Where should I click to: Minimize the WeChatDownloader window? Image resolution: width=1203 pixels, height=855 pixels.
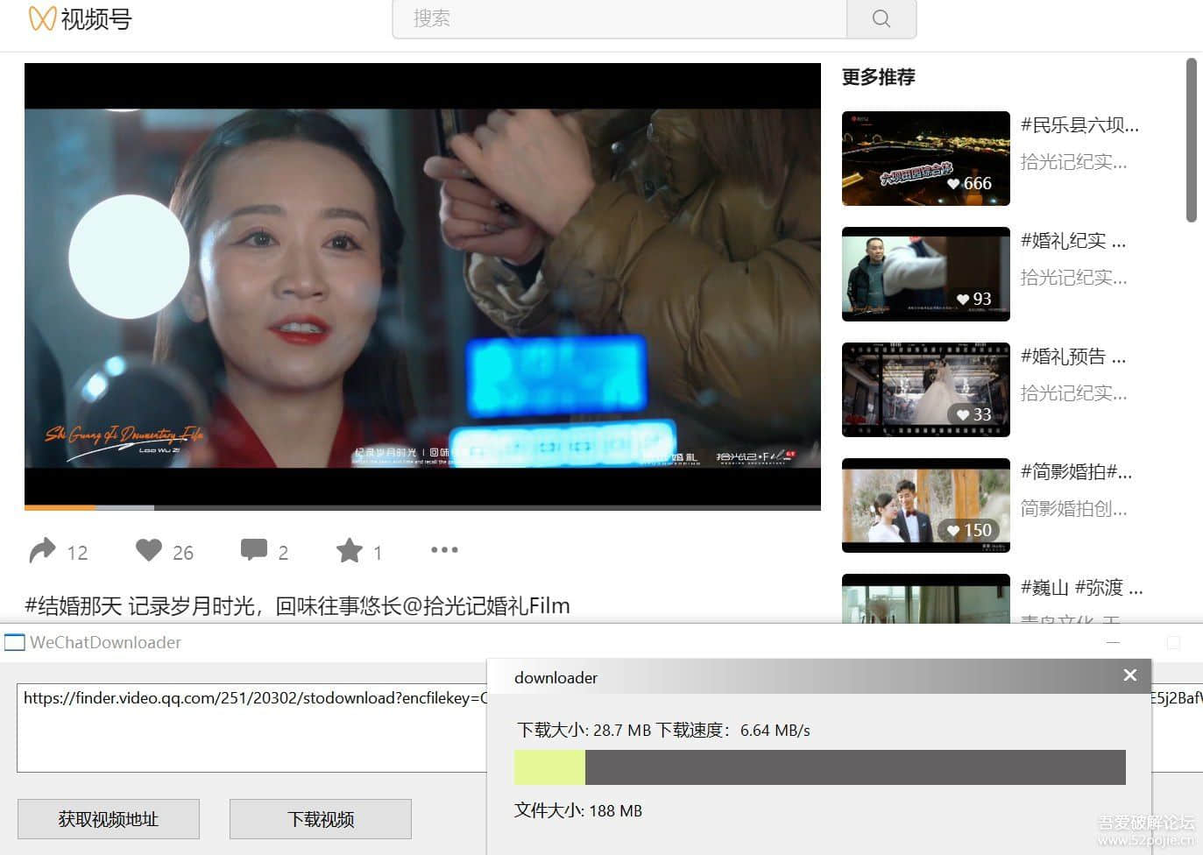click(x=1113, y=642)
